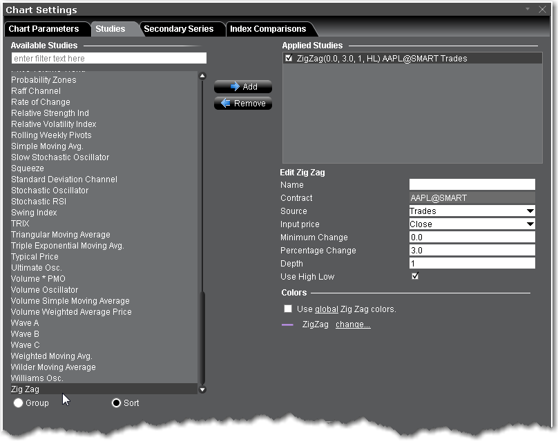Click the studies filter text field
This screenshot has height=446, width=558.
pyautogui.click(x=108, y=59)
